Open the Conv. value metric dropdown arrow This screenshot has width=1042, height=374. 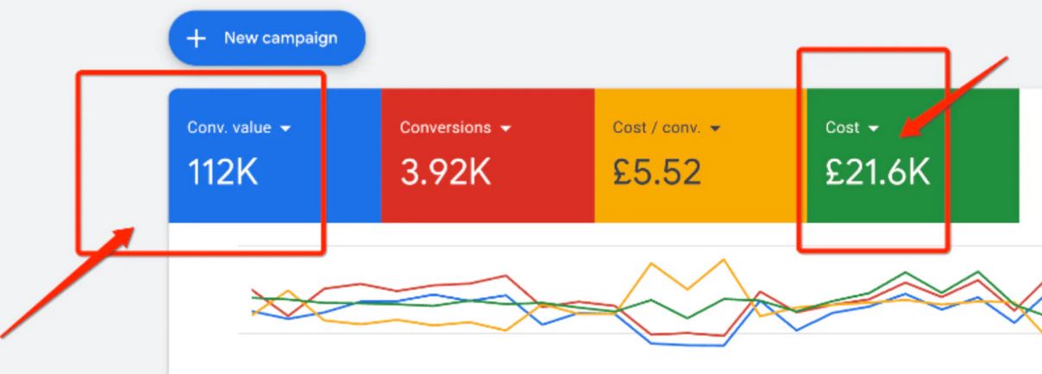(286, 128)
